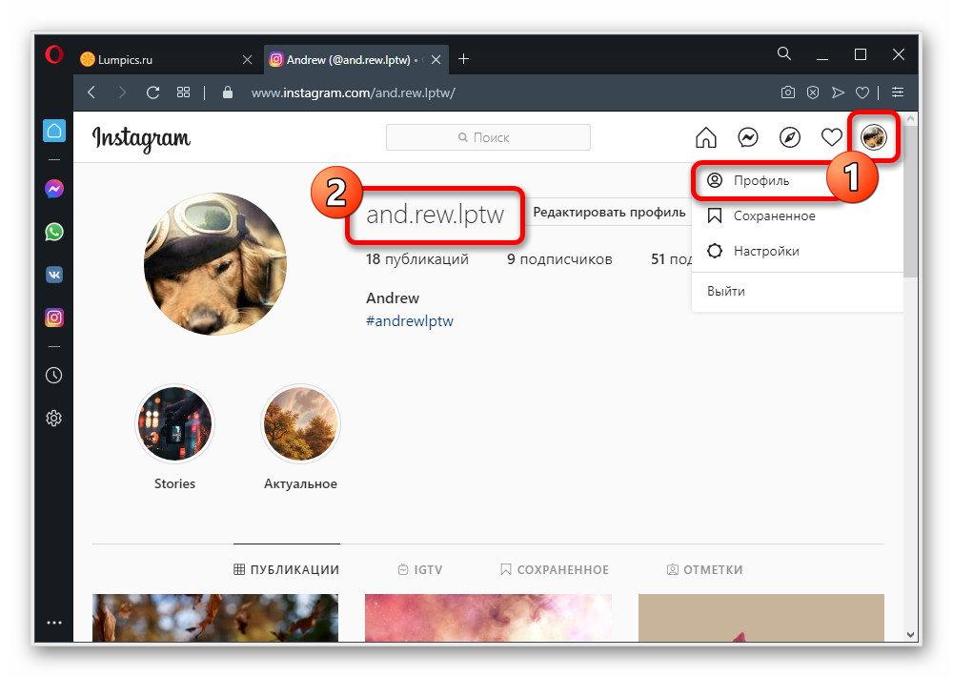Open Opera sidebar history clock
The image size is (953, 677).
coord(54,375)
